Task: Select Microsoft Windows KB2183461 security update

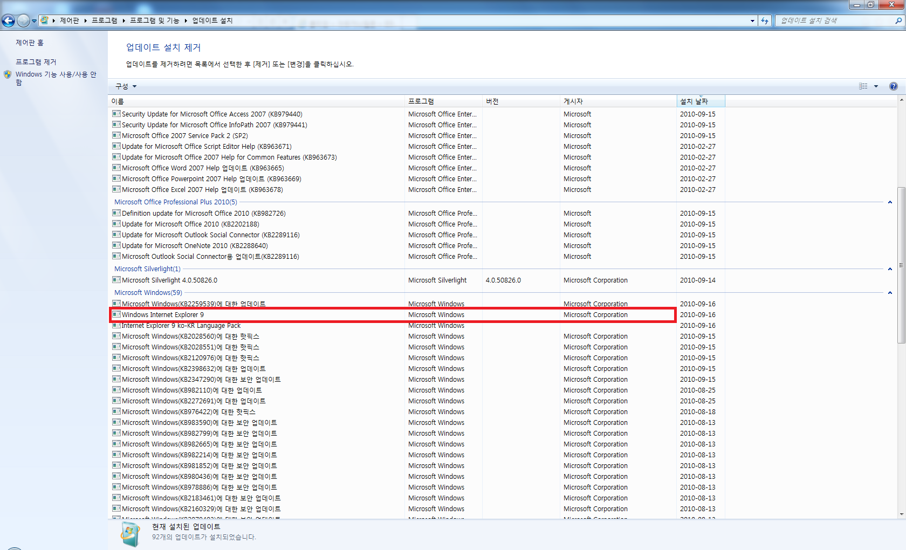Action: coord(201,498)
